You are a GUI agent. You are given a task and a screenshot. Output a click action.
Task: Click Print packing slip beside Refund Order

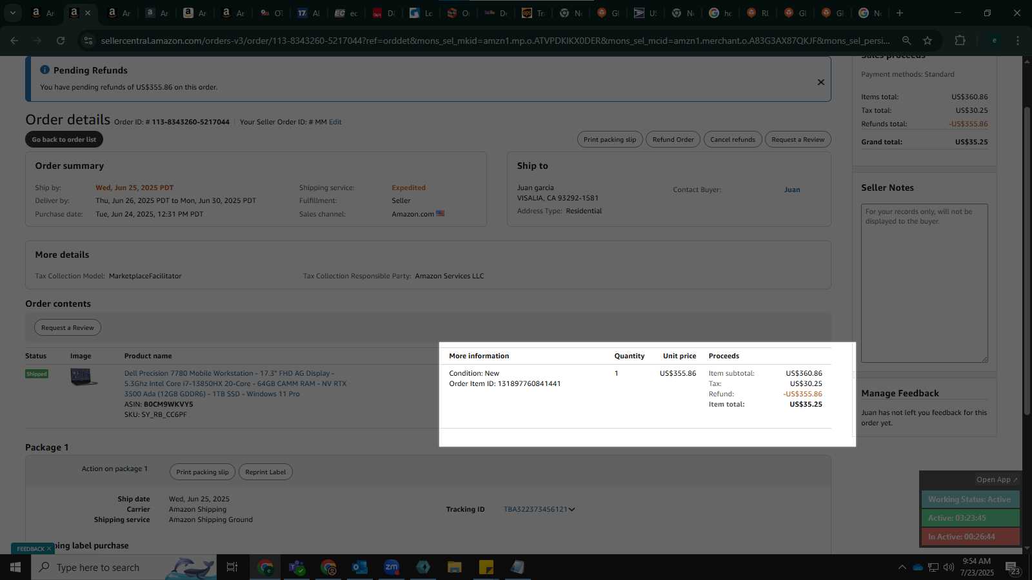(610, 139)
